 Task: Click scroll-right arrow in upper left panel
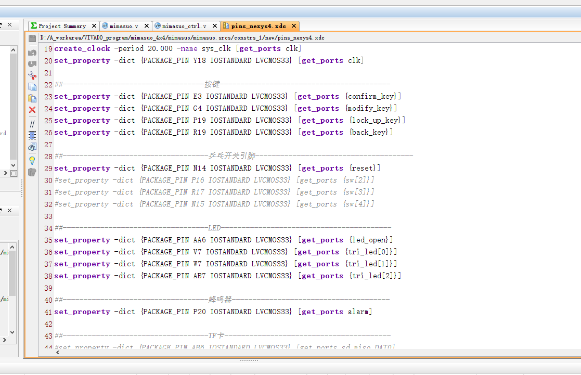point(5,173)
